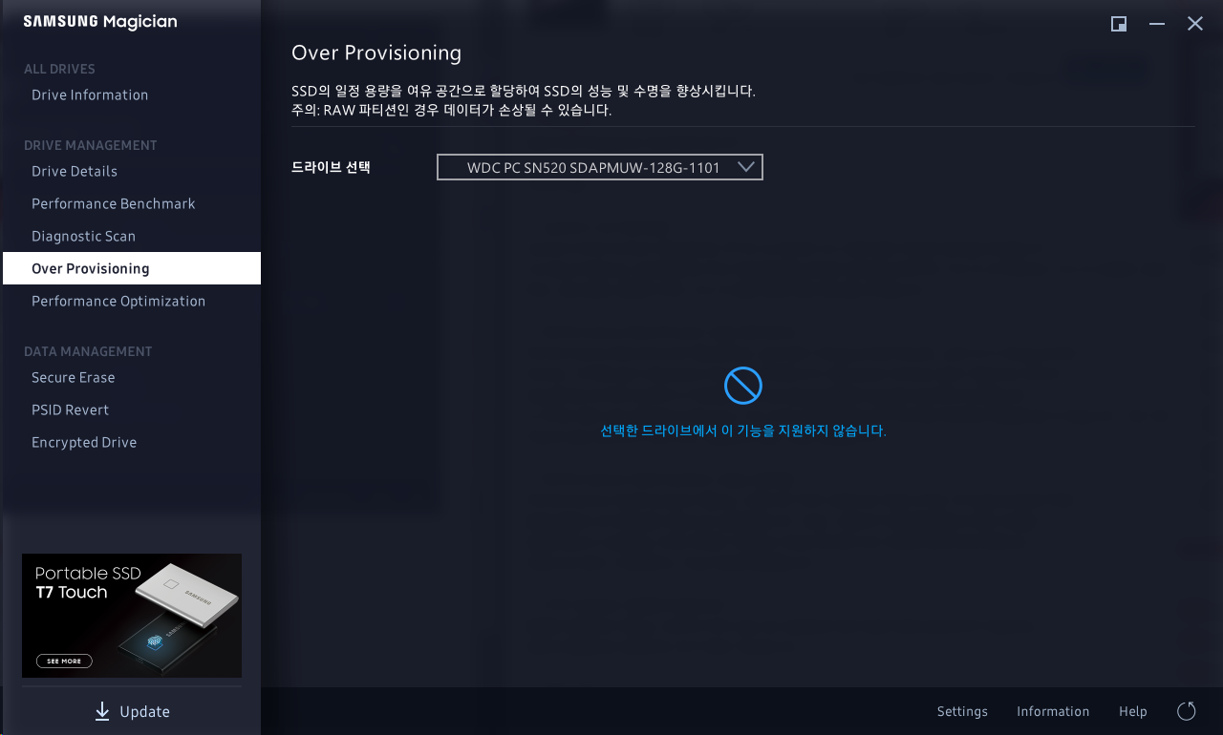Screen dimensions: 1223x735
Task: Minimize the Magician window
Action: point(1157,24)
